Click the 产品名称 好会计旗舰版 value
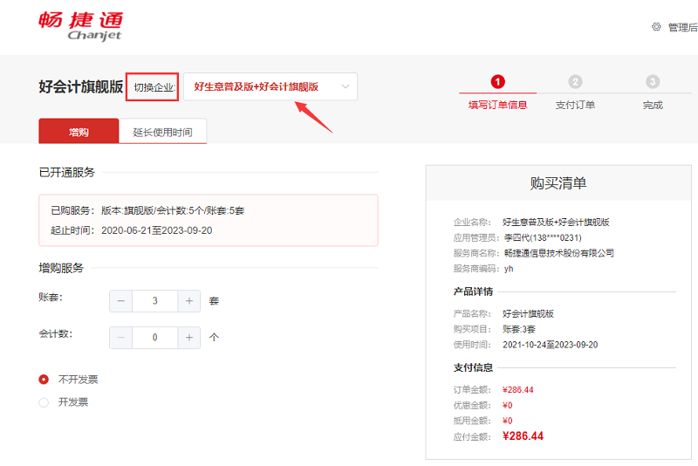 point(528,314)
